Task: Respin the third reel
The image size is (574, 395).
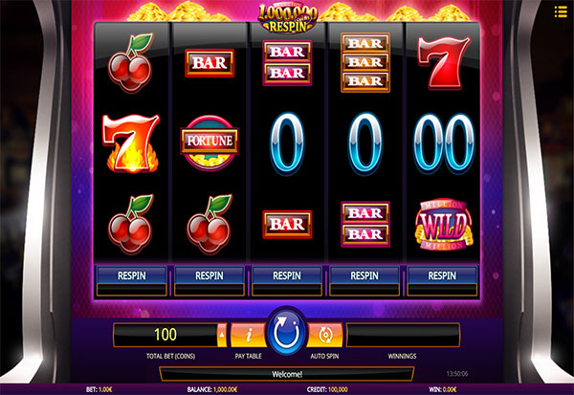Action: [287, 275]
